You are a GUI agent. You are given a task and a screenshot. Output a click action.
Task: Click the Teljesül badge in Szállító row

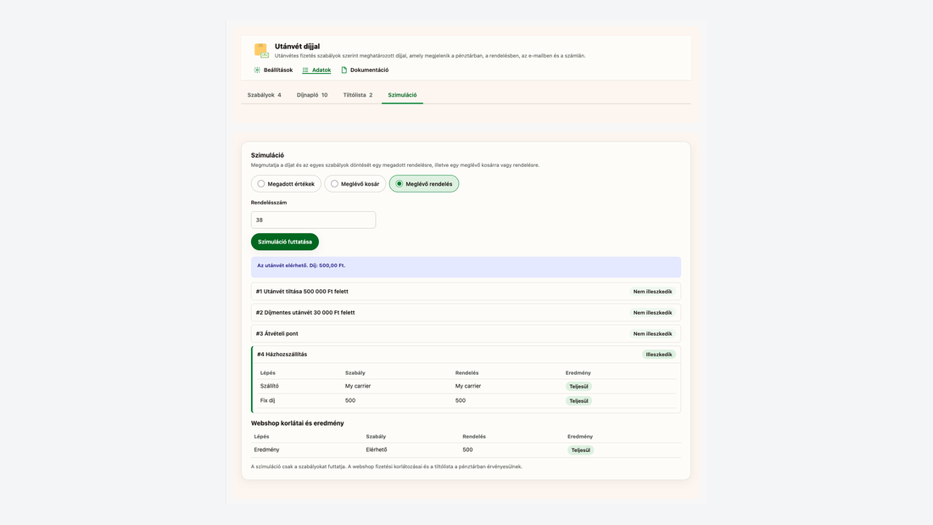578,386
